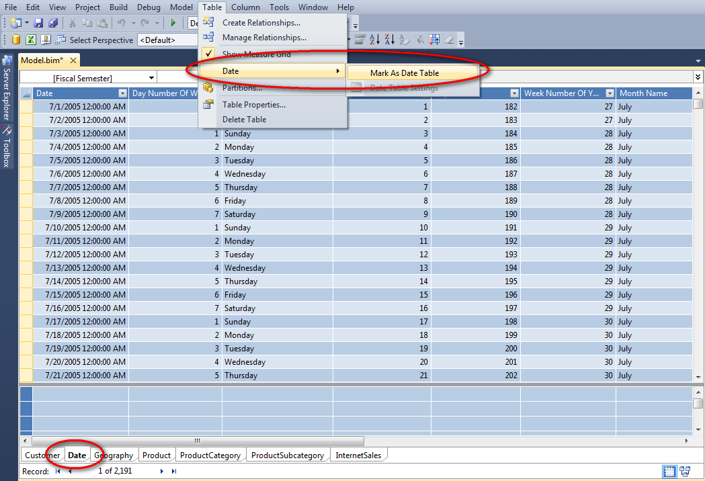This screenshot has width=705, height=481.
Task: Click the Clear All Filters funnel icon
Action: (x=419, y=40)
